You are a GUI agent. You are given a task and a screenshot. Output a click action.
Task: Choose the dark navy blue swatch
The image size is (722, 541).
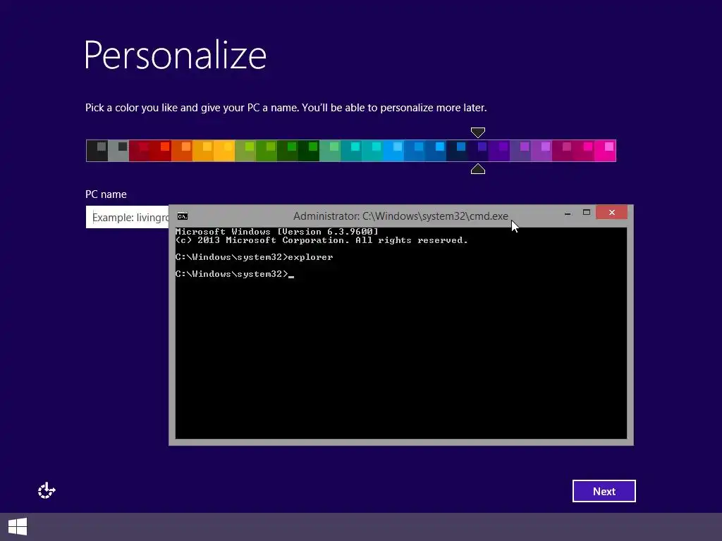[x=457, y=151]
